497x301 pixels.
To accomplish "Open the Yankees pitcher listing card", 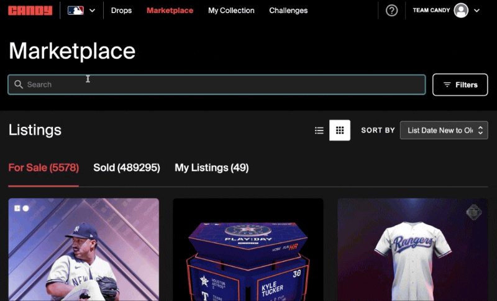I will pos(84,249).
